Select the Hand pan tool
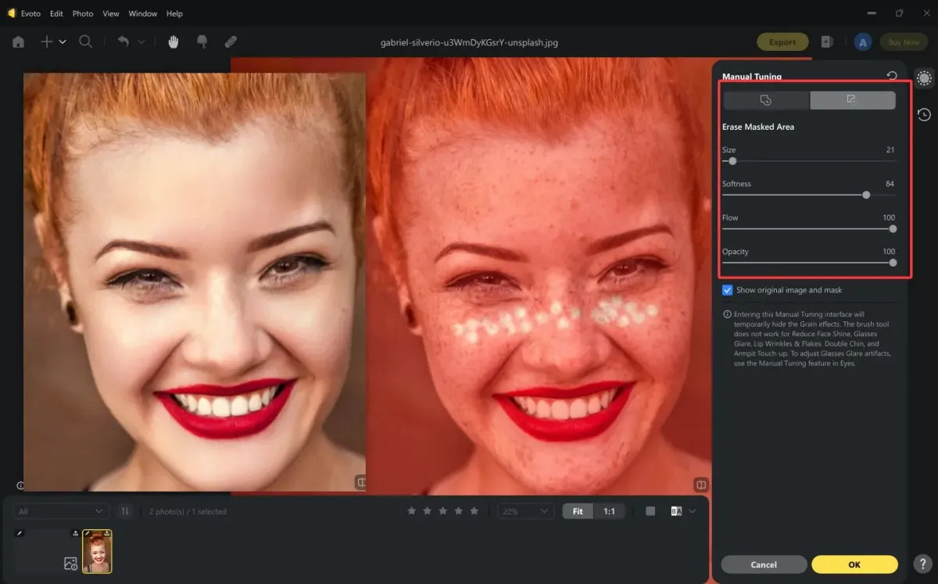The image size is (938, 584). [x=174, y=42]
